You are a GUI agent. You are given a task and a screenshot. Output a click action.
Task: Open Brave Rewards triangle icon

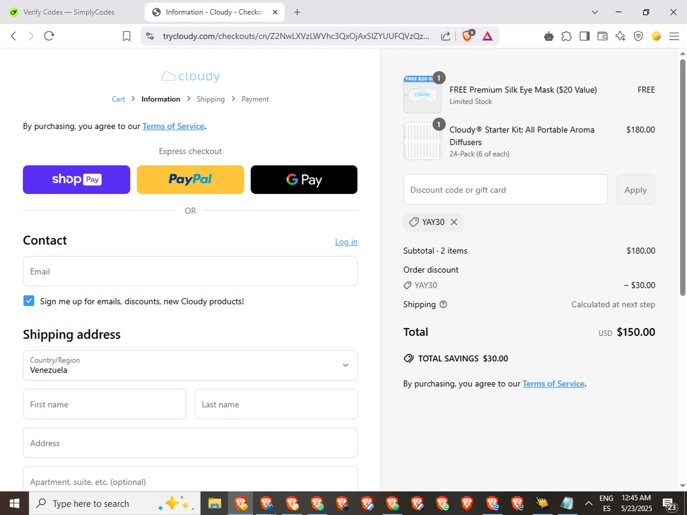pyautogui.click(x=487, y=36)
